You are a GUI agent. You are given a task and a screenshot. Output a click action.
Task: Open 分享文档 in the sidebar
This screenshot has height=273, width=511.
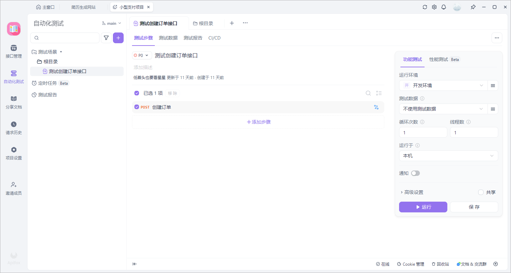pyautogui.click(x=13, y=103)
